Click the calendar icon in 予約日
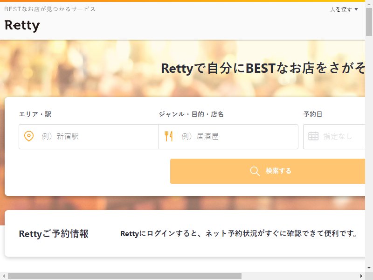373x280 pixels. coord(313,136)
